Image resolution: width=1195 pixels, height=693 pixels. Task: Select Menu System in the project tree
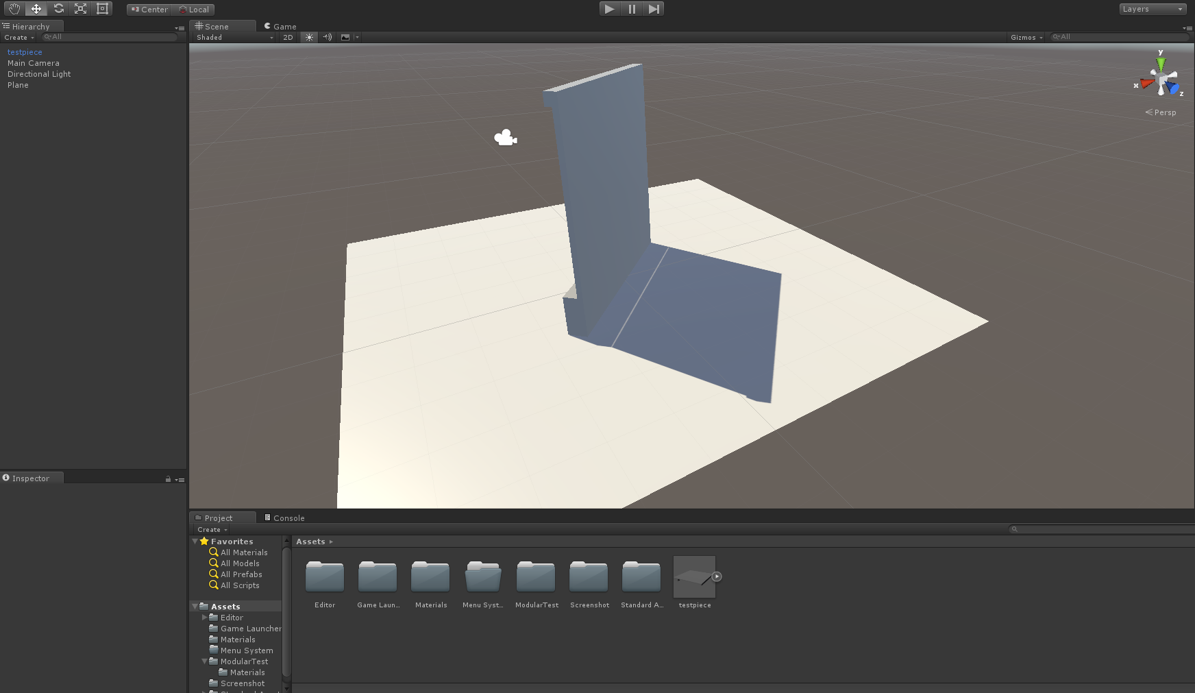click(241, 651)
